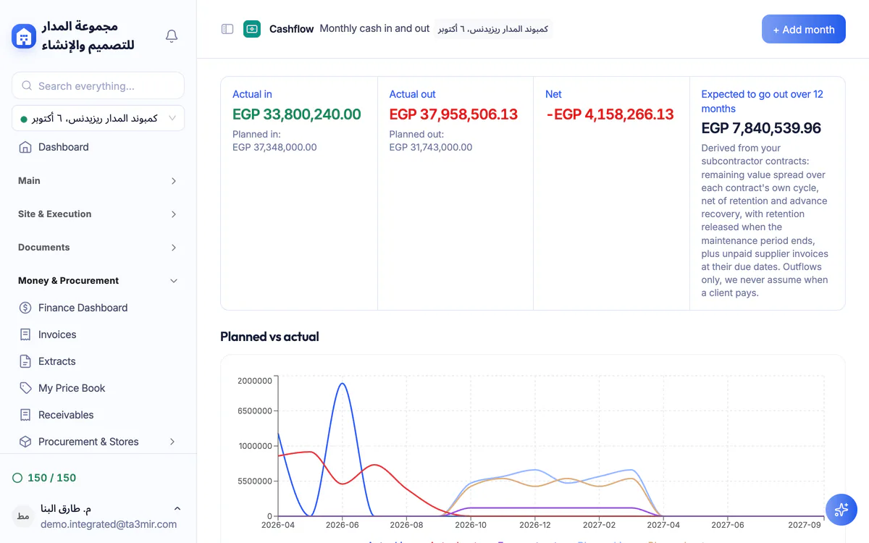
Task: Click the مط user avatar
Action: (x=23, y=516)
